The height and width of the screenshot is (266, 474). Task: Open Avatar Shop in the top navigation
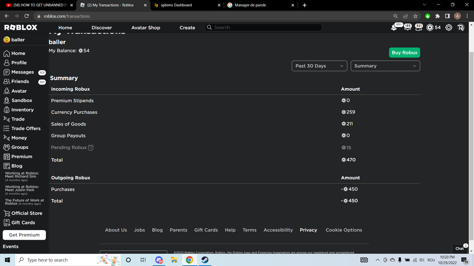click(145, 28)
